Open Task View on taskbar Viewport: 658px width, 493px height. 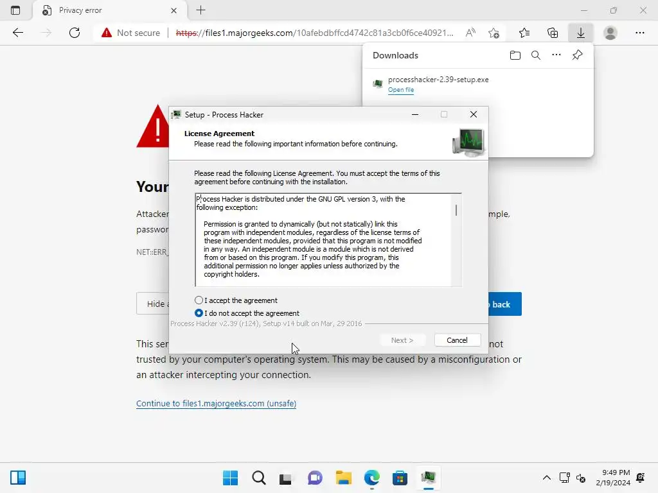click(285, 478)
